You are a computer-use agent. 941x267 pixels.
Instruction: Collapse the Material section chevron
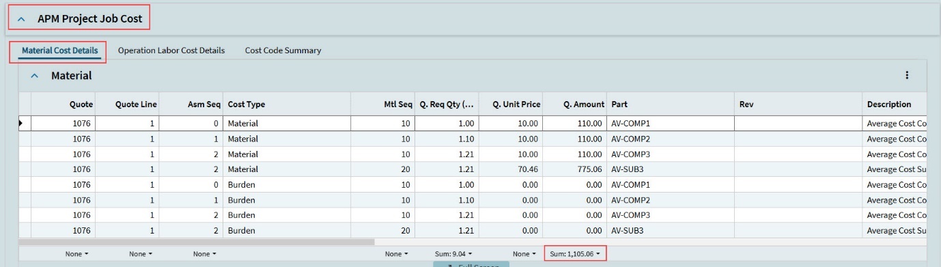click(x=35, y=76)
